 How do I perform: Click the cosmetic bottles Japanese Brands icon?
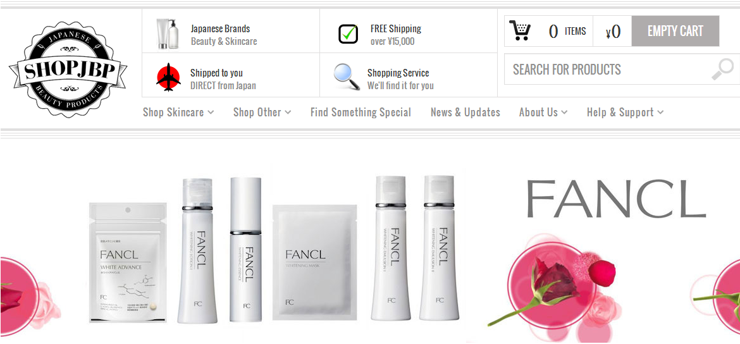click(168, 34)
